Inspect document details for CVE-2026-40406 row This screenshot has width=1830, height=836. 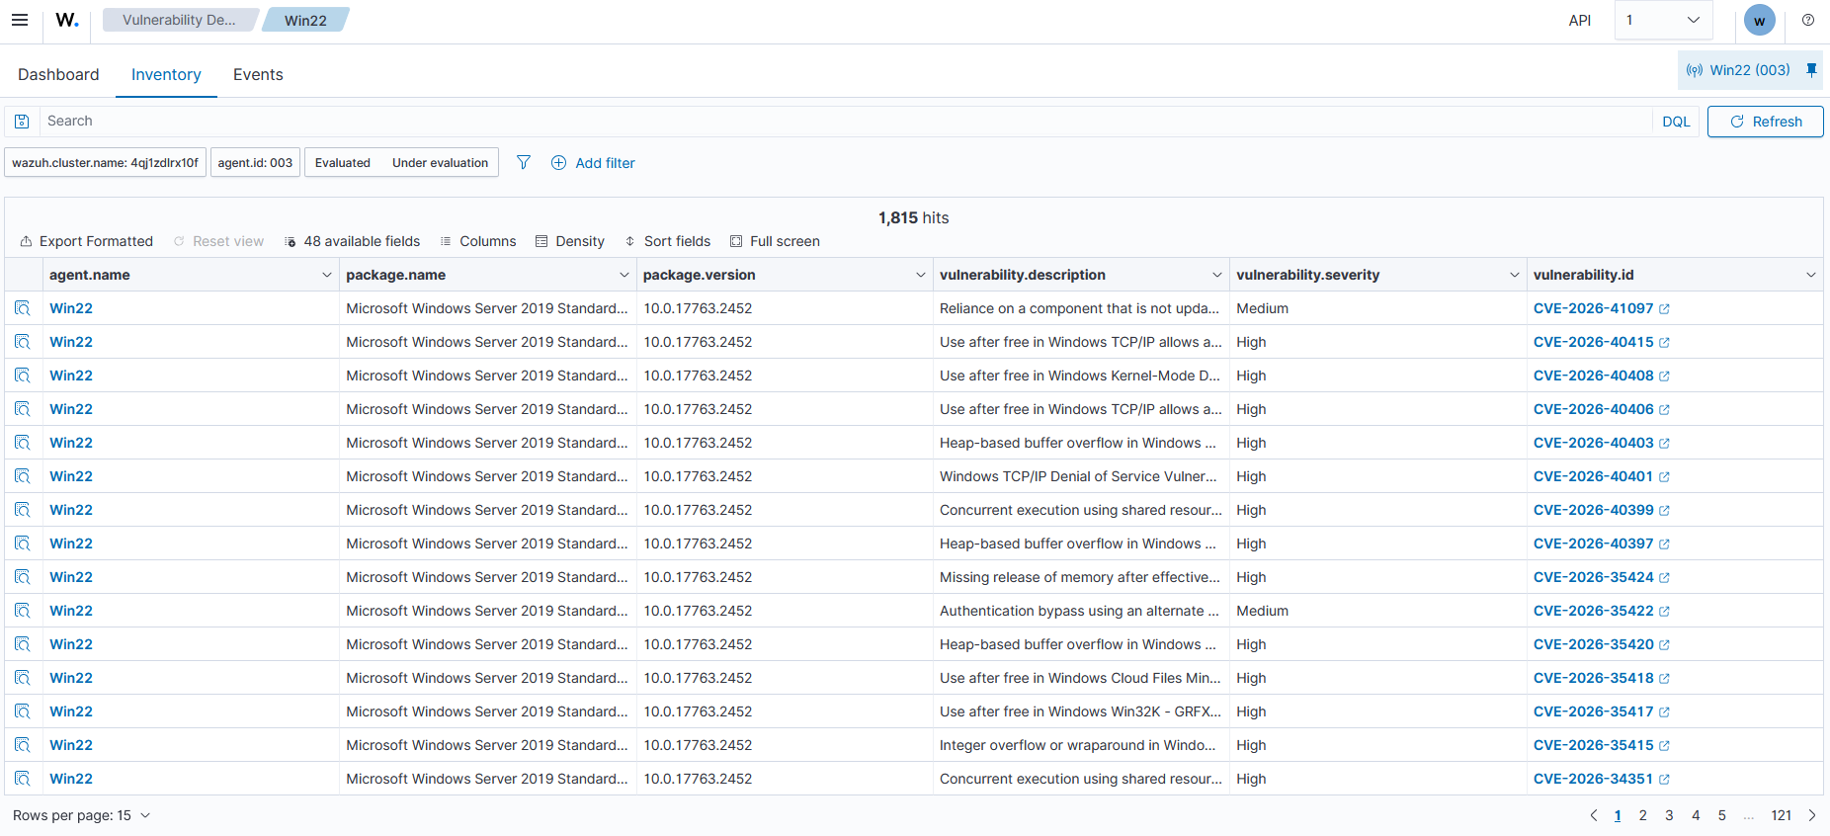23,409
